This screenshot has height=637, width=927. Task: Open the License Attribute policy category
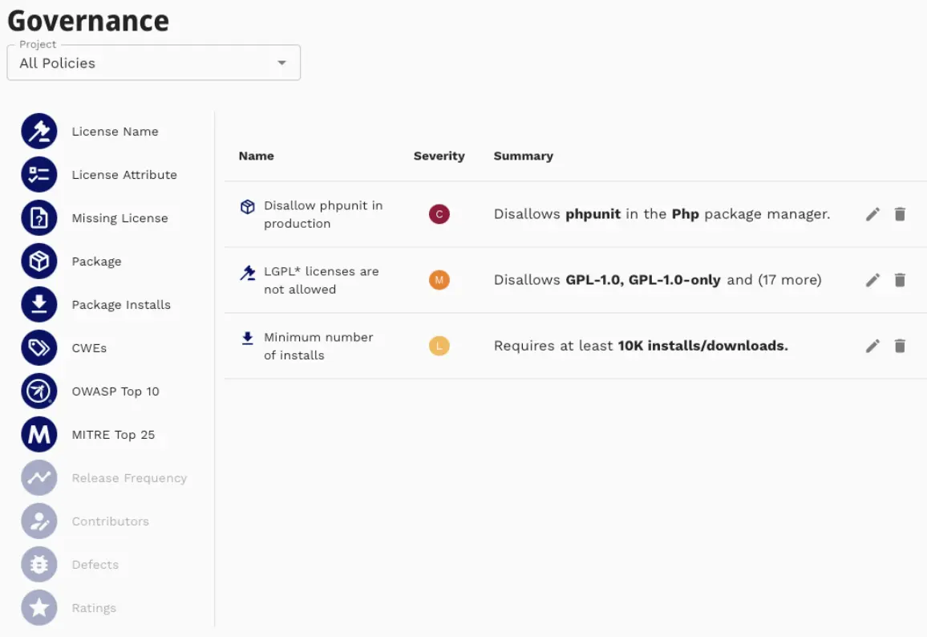[38, 174]
